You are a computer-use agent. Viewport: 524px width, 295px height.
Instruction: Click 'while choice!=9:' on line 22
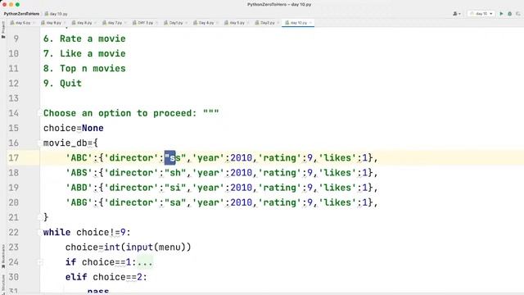[87, 232]
